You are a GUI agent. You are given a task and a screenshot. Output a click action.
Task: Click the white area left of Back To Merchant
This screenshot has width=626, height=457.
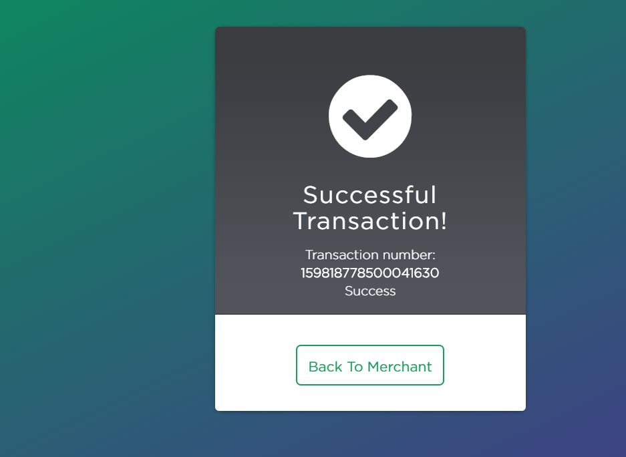click(255, 365)
